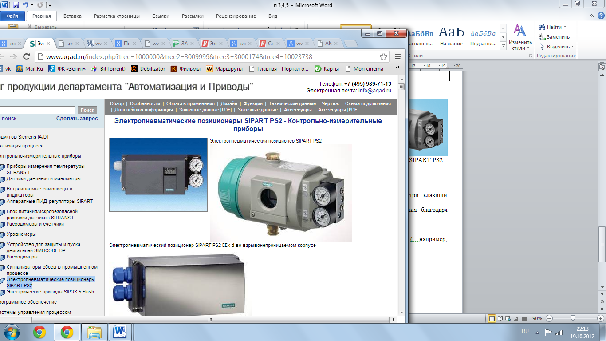Open the clock showing 22:13
The width and height of the screenshot is (606, 341).
point(582,332)
